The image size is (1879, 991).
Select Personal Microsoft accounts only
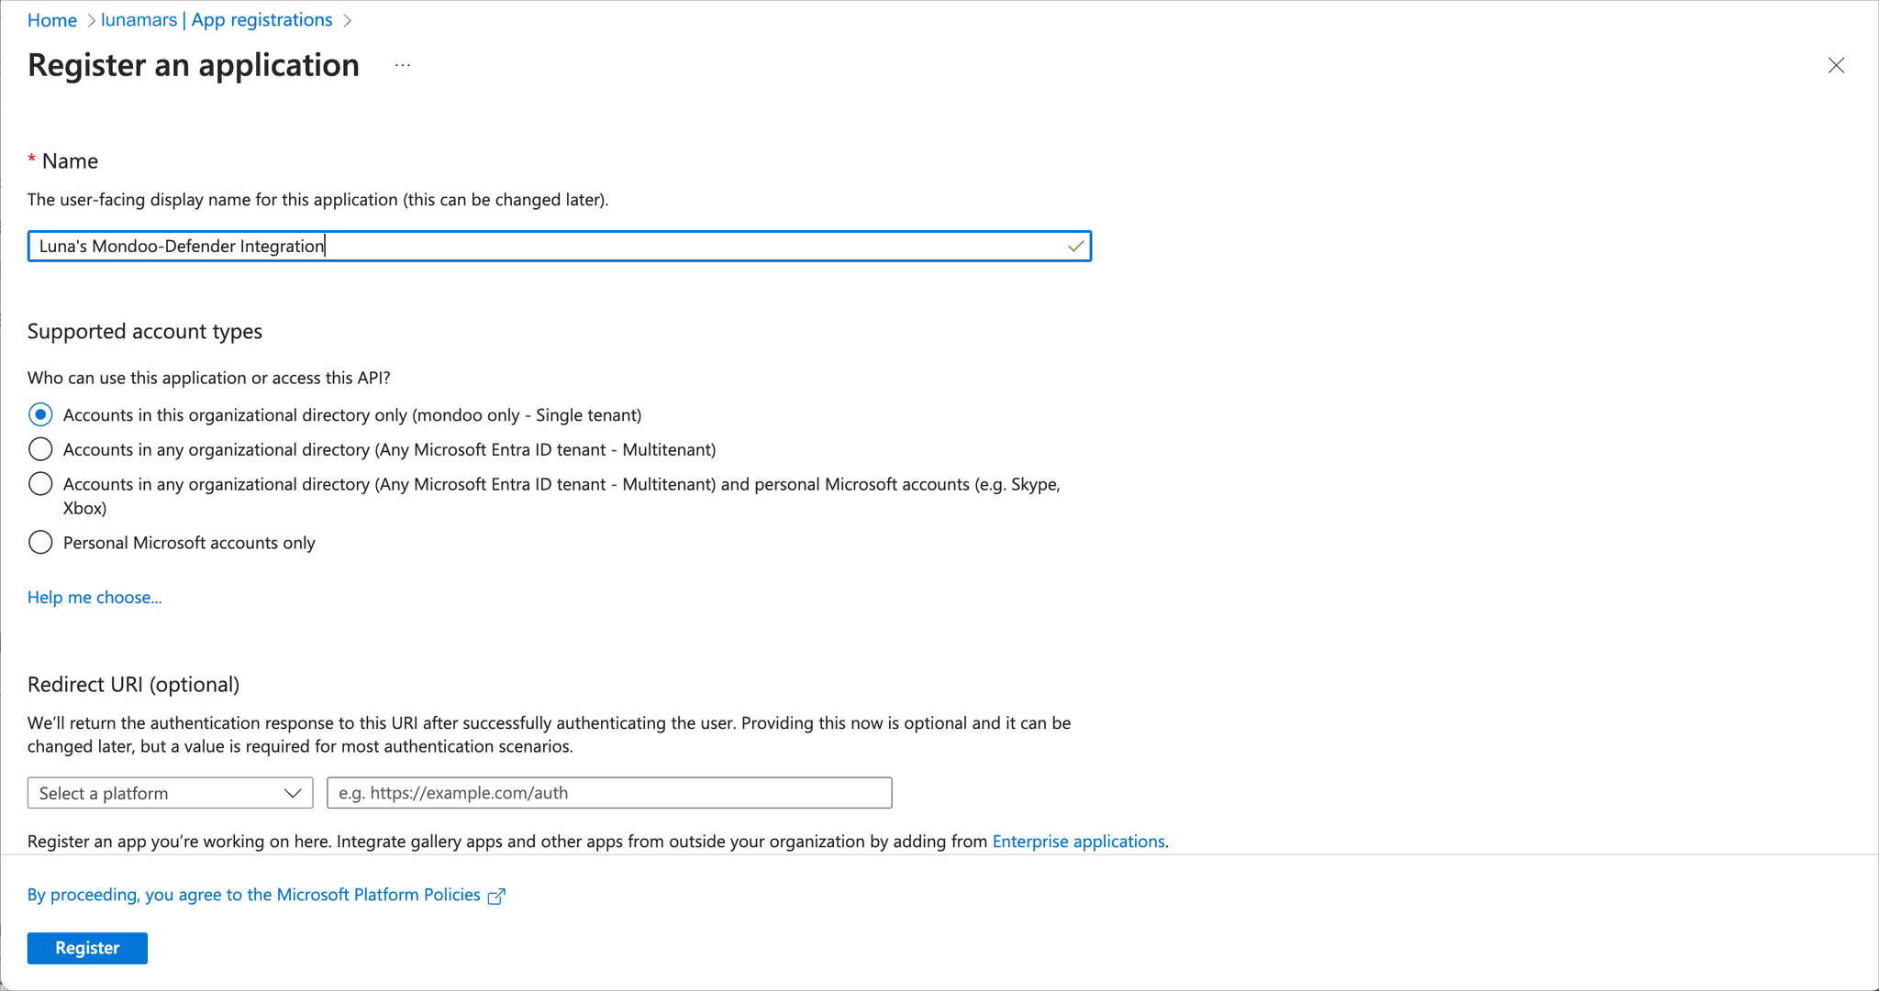click(40, 542)
